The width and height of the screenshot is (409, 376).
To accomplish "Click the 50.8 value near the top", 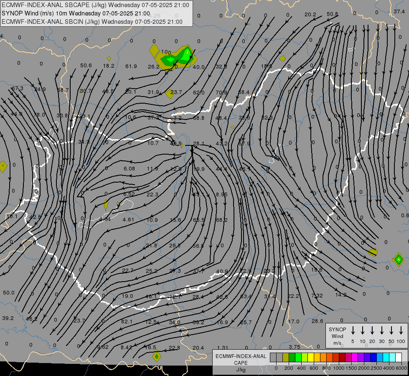I will pyautogui.click(x=332, y=14).
